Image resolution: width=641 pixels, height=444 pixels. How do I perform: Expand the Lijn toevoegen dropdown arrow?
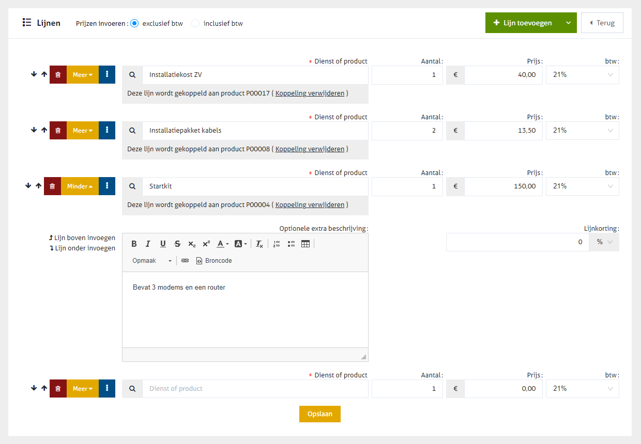pos(569,23)
